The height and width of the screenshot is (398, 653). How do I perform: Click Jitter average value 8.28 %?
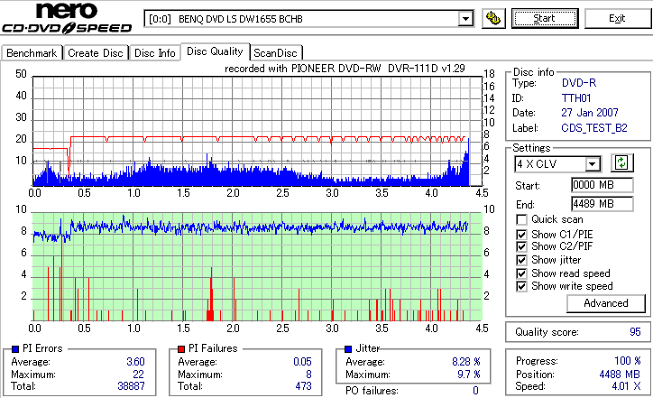pyautogui.click(x=466, y=362)
